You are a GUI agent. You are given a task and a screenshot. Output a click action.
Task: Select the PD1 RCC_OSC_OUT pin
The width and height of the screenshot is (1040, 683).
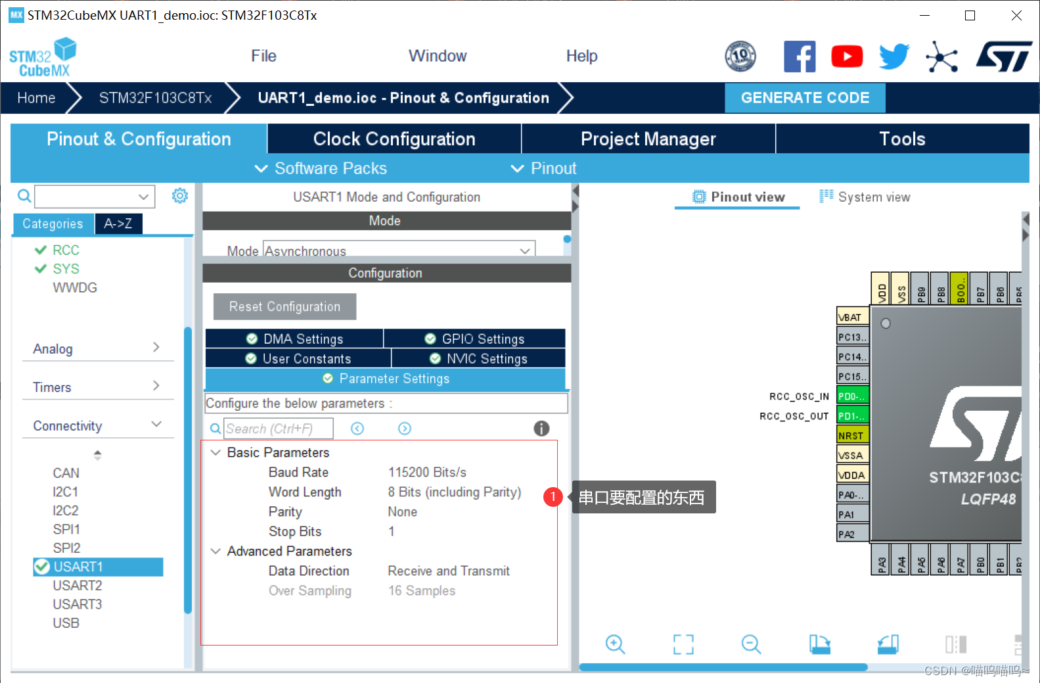[x=853, y=415]
